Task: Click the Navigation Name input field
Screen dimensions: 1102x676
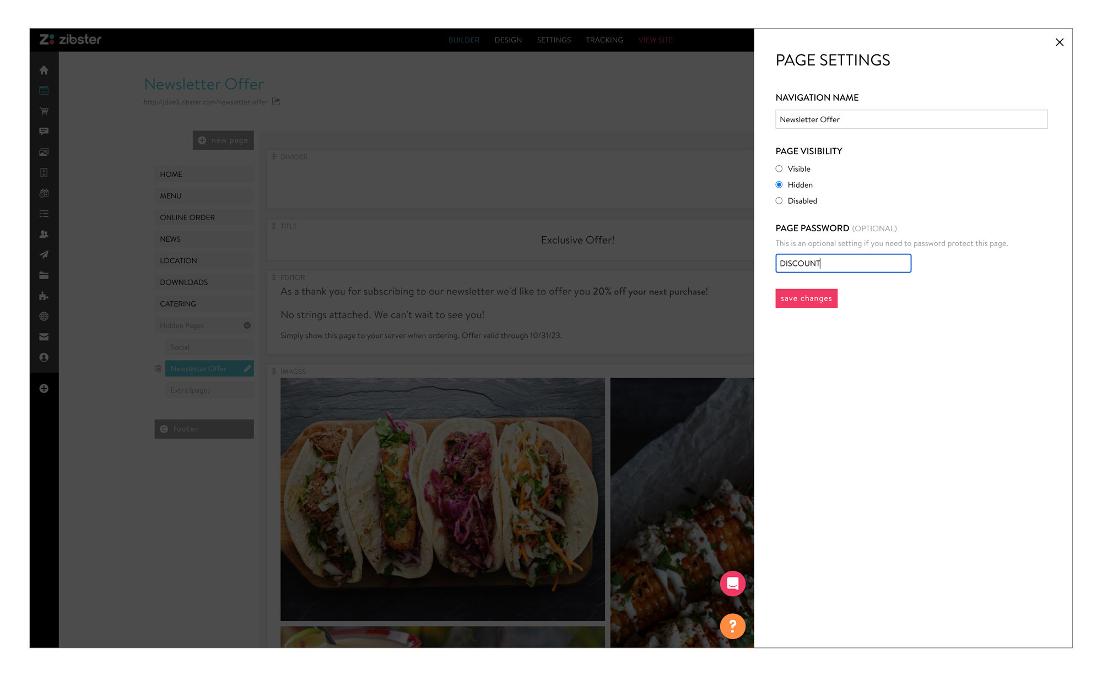Action: pyautogui.click(x=911, y=119)
